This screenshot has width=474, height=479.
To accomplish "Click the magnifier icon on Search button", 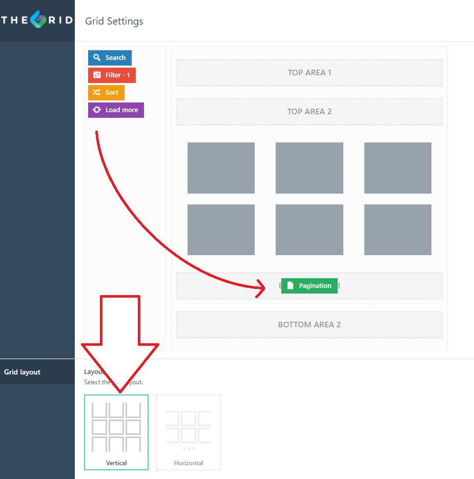I will [96, 57].
